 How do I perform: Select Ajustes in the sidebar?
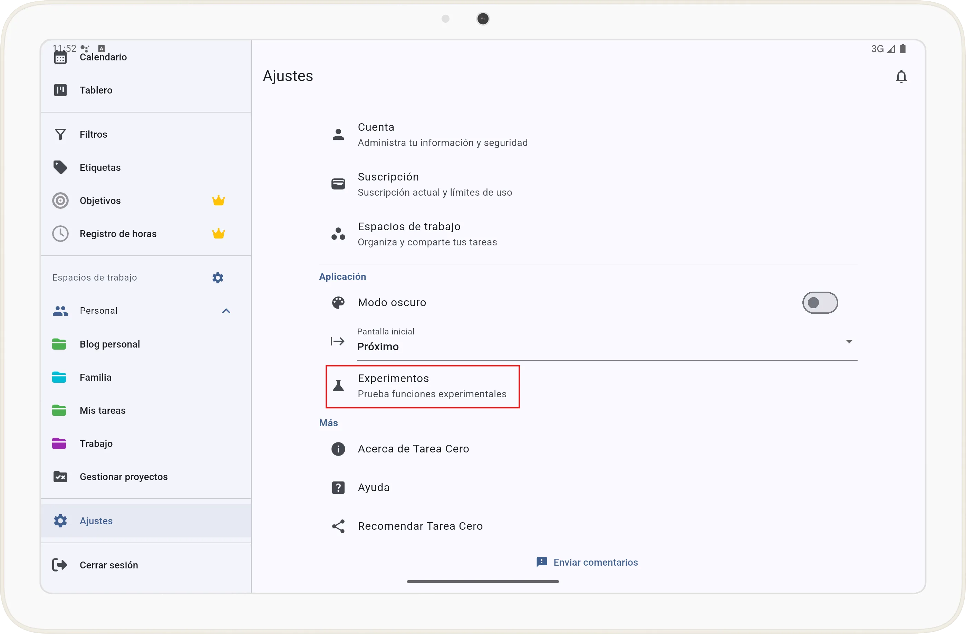(x=96, y=521)
